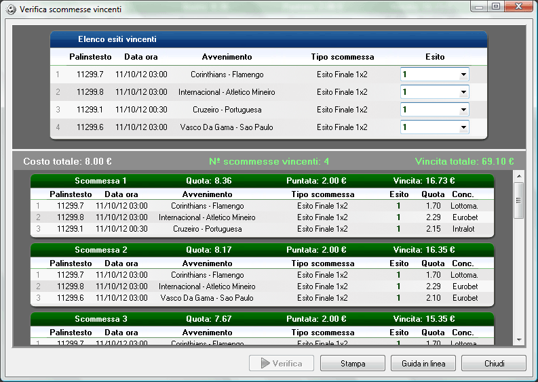Click the Chiudi button
Image resolution: width=538 pixels, height=382 pixels.
[493, 364]
